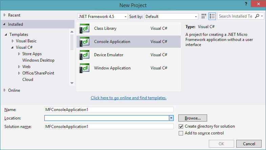Uncheck Create directory for solution
The image size is (266, 150).
[181, 126]
